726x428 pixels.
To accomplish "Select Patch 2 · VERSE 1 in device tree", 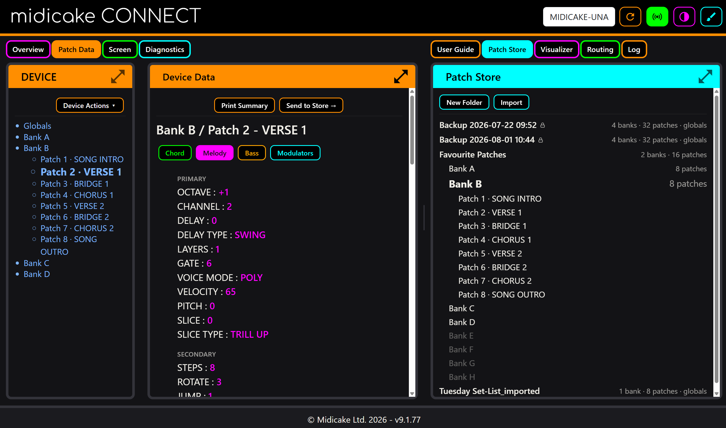I will tap(81, 172).
